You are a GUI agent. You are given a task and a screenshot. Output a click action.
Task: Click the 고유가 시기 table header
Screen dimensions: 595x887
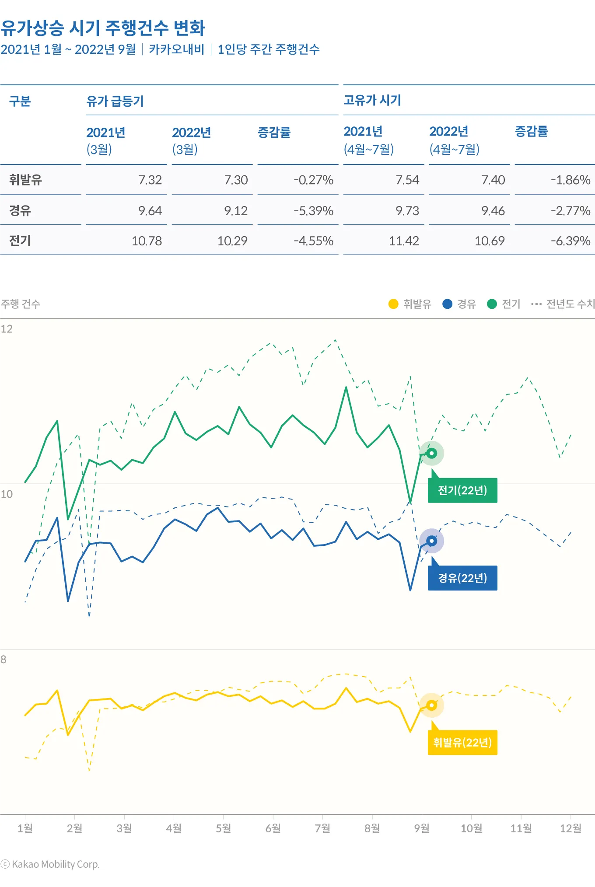(372, 100)
